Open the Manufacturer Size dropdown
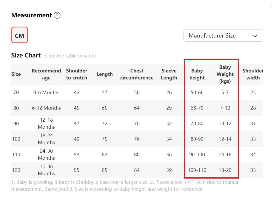 (x=223, y=35)
